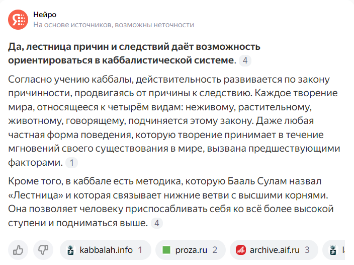354x265 pixels.
Task: Like the answer with thumbs up
Action: [18, 250]
